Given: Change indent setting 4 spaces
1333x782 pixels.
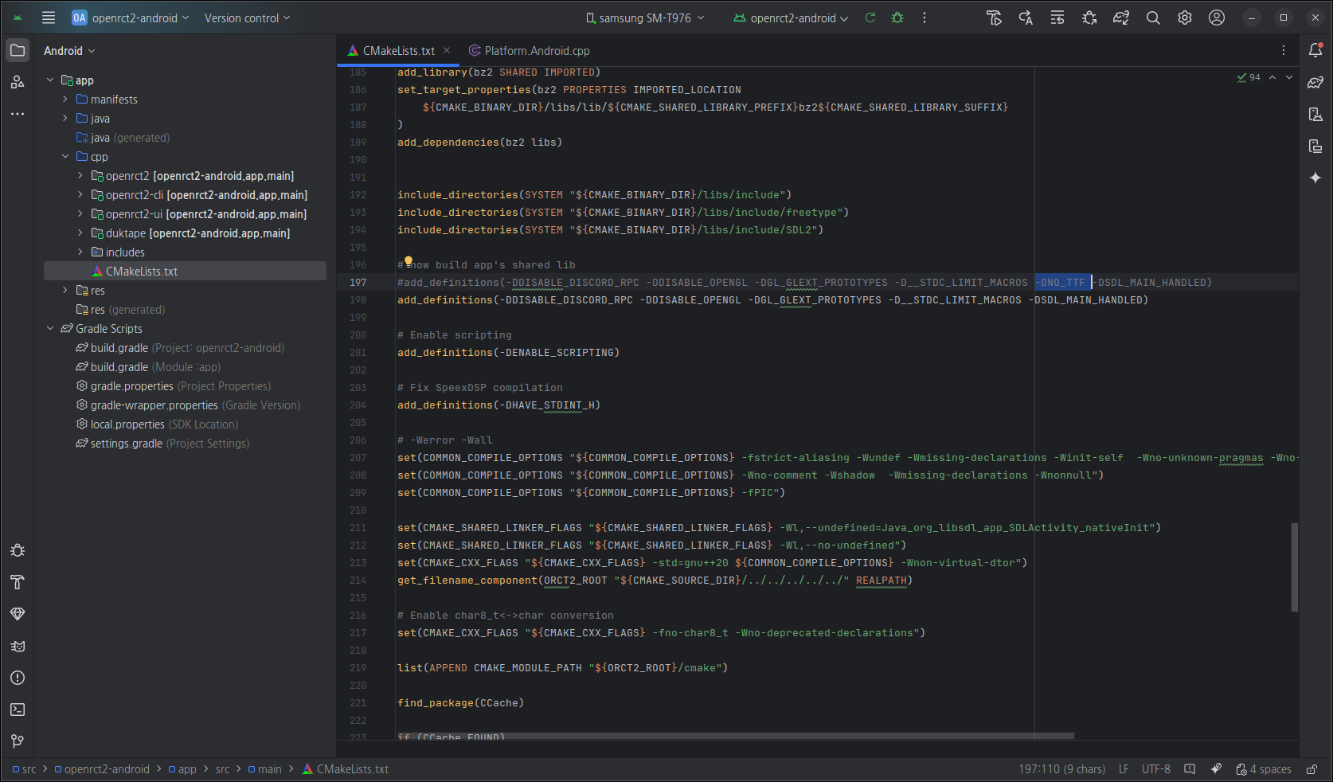Looking at the screenshot, I should pos(1264,769).
